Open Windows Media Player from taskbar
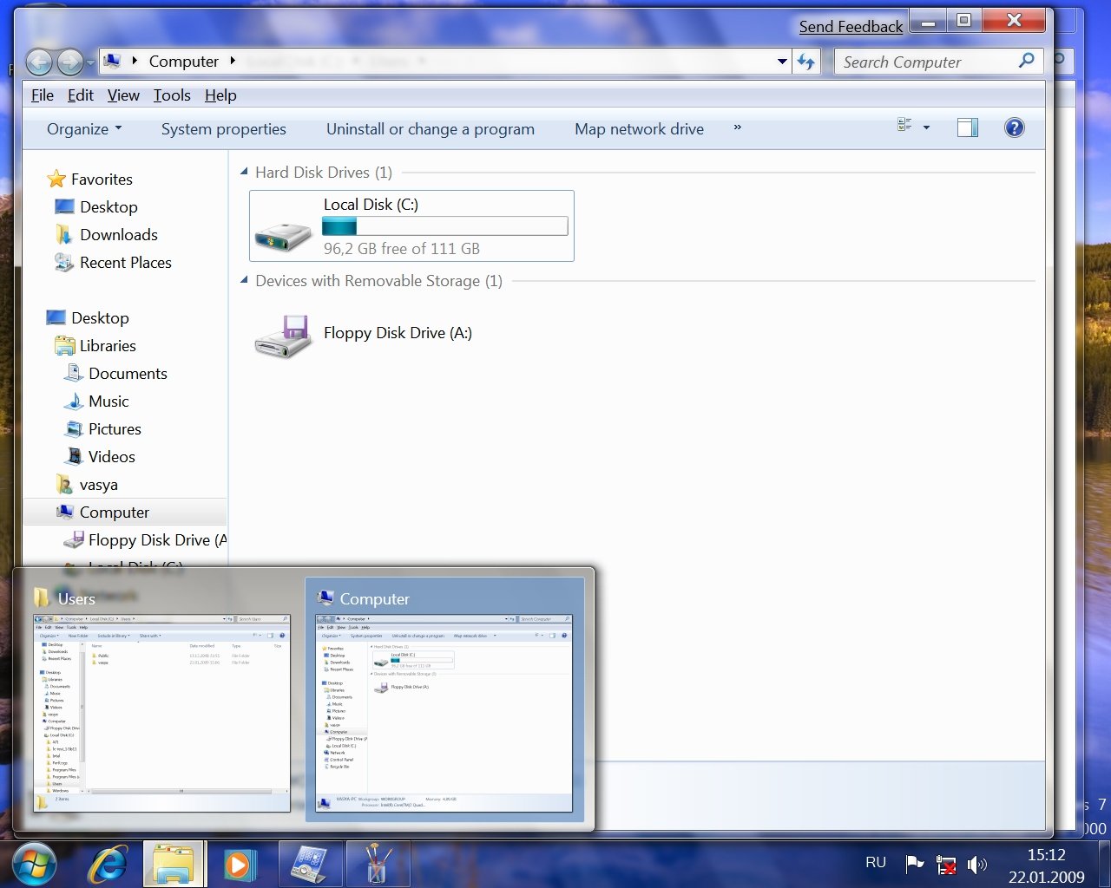1111x888 pixels. point(239,865)
